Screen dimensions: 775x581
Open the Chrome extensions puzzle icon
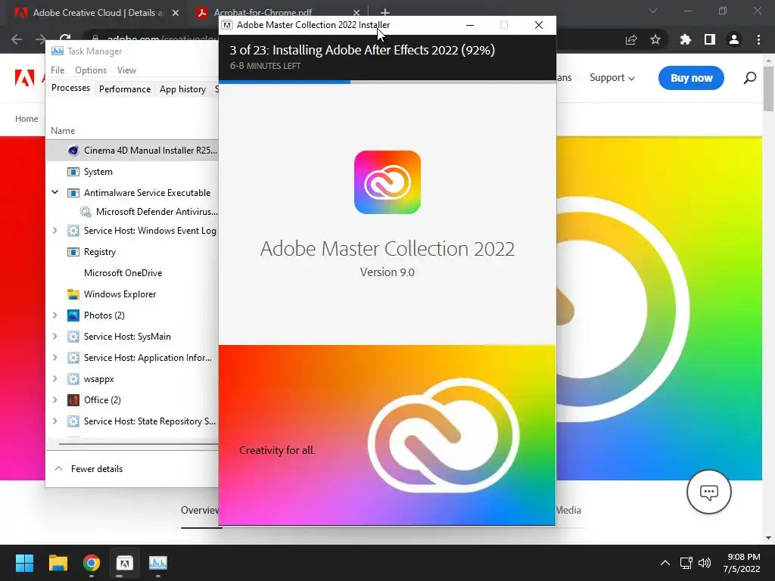[x=685, y=39]
